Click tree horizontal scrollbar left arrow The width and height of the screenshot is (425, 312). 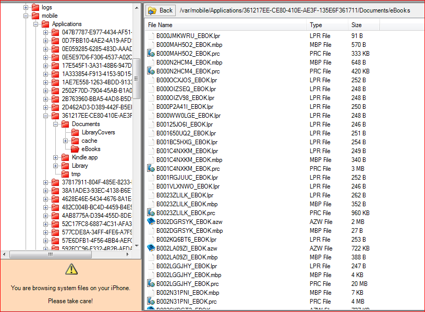tap(4, 254)
